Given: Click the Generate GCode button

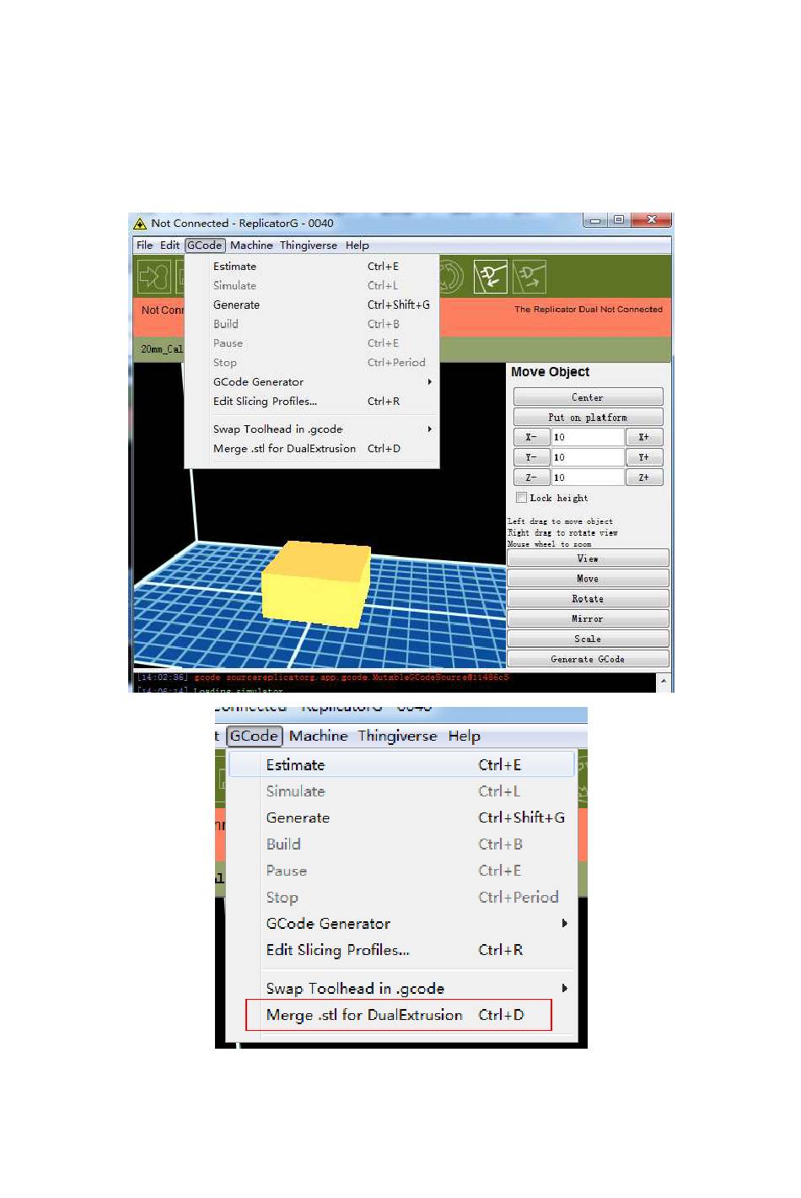Looking at the screenshot, I should point(588,660).
